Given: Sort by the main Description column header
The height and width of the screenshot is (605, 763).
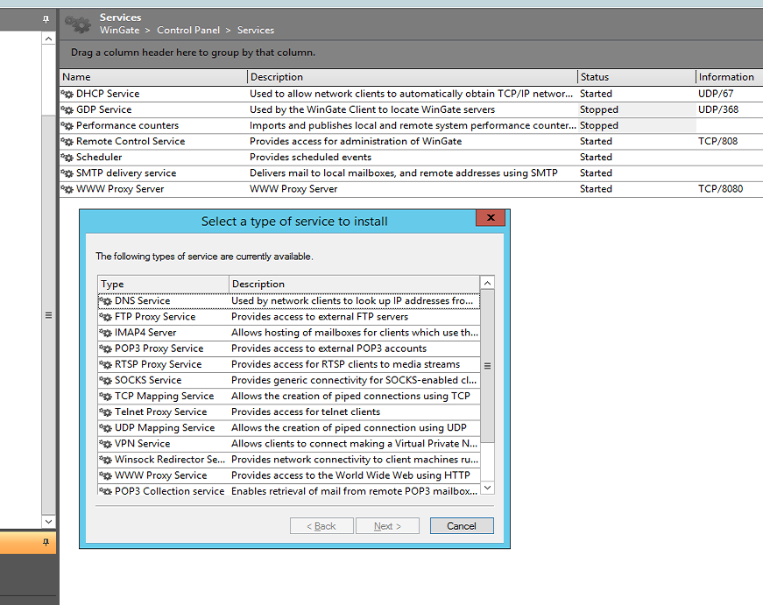Looking at the screenshot, I should (412, 77).
